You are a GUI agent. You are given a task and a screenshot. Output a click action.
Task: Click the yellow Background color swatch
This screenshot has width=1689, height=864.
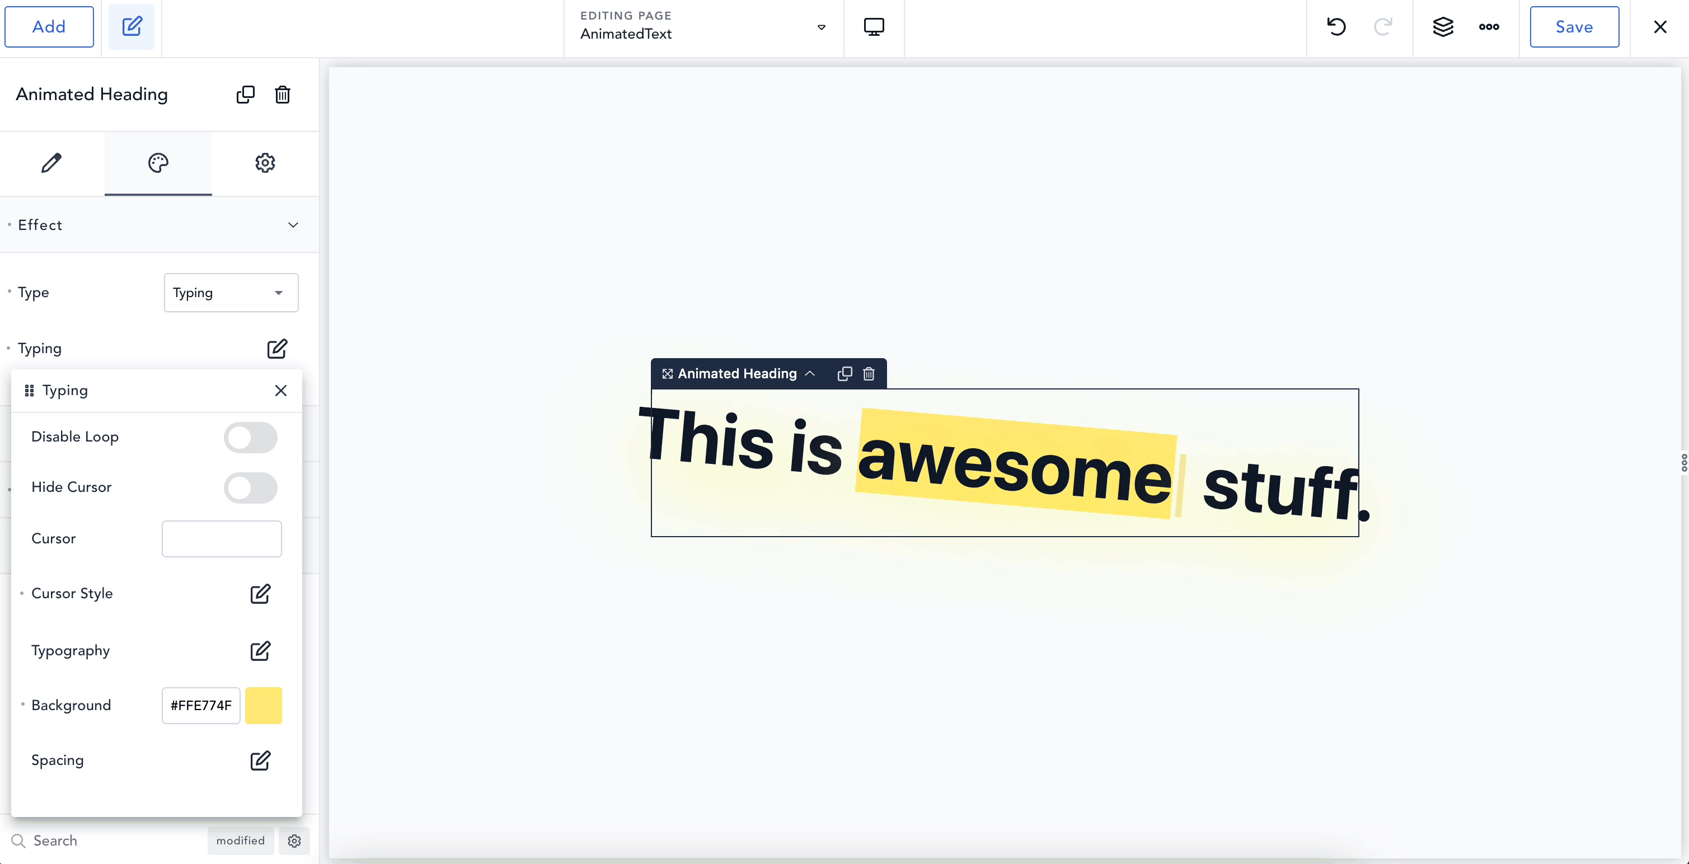264,706
